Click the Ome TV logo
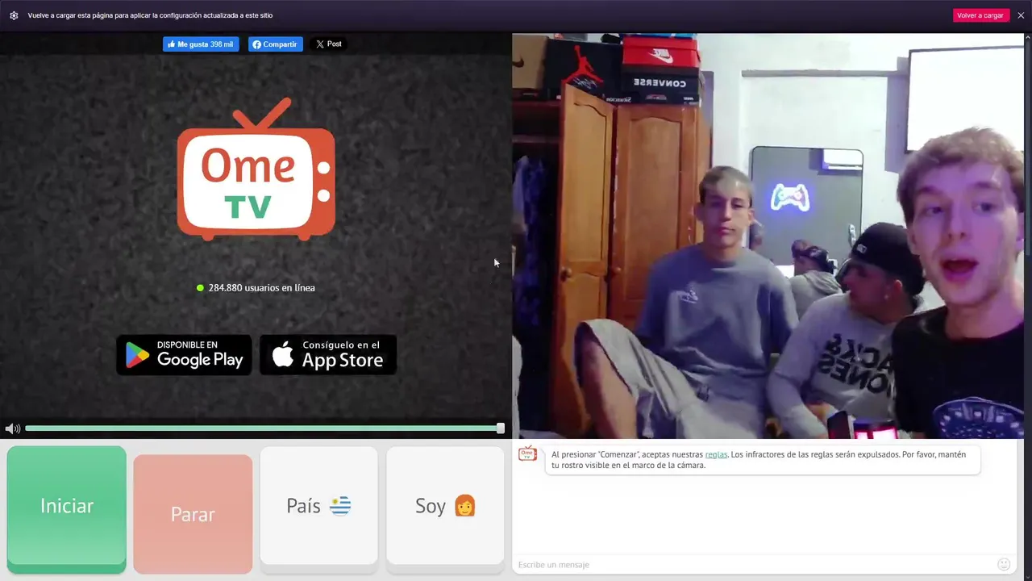This screenshot has height=581, width=1032. [x=256, y=169]
